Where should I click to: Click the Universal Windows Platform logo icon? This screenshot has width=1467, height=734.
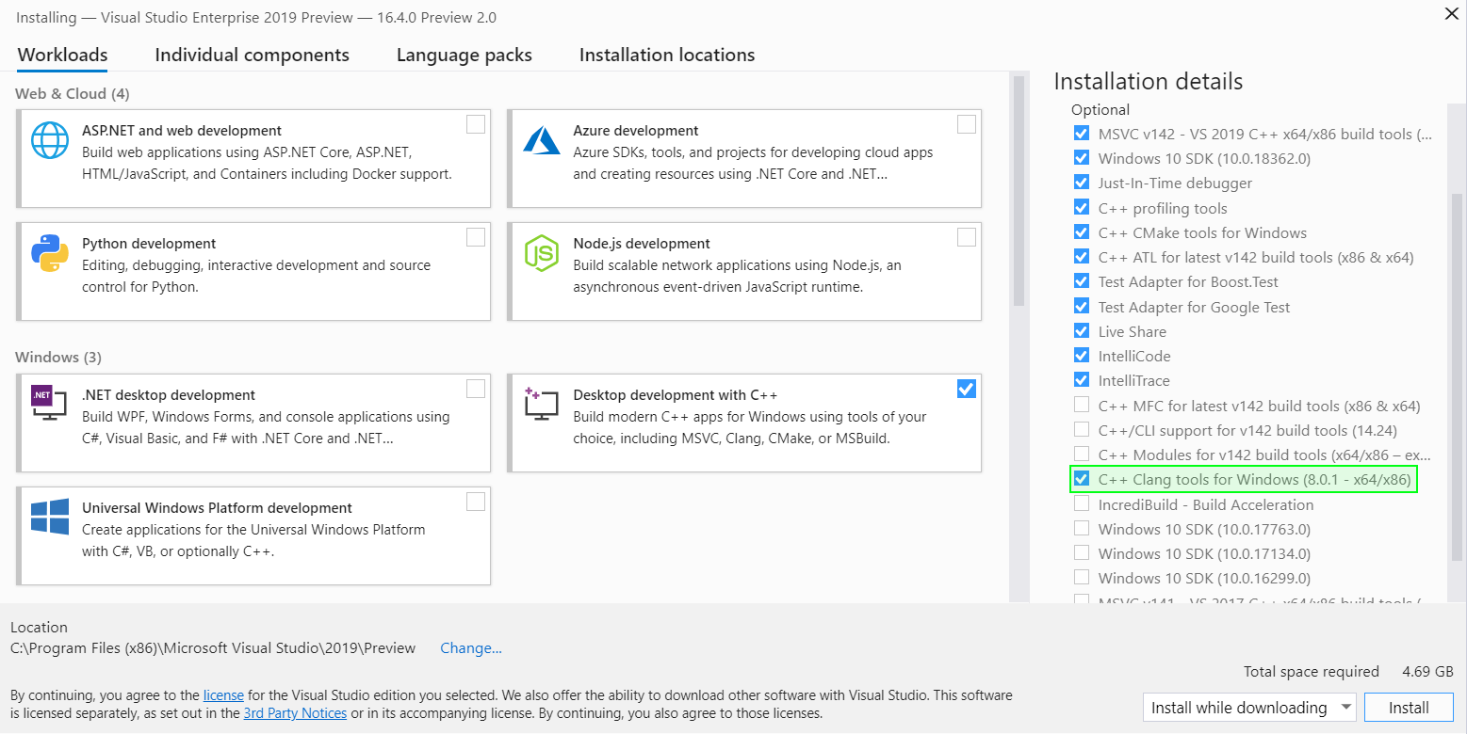50,518
